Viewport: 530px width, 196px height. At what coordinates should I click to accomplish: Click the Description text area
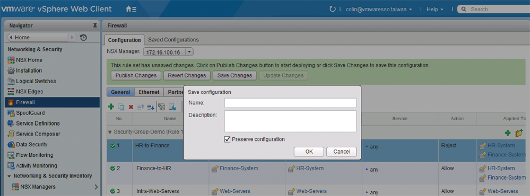[290, 121]
